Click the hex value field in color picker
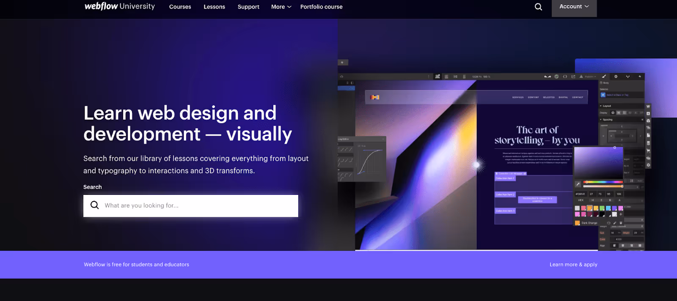The image size is (677, 301). tap(581, 194)
